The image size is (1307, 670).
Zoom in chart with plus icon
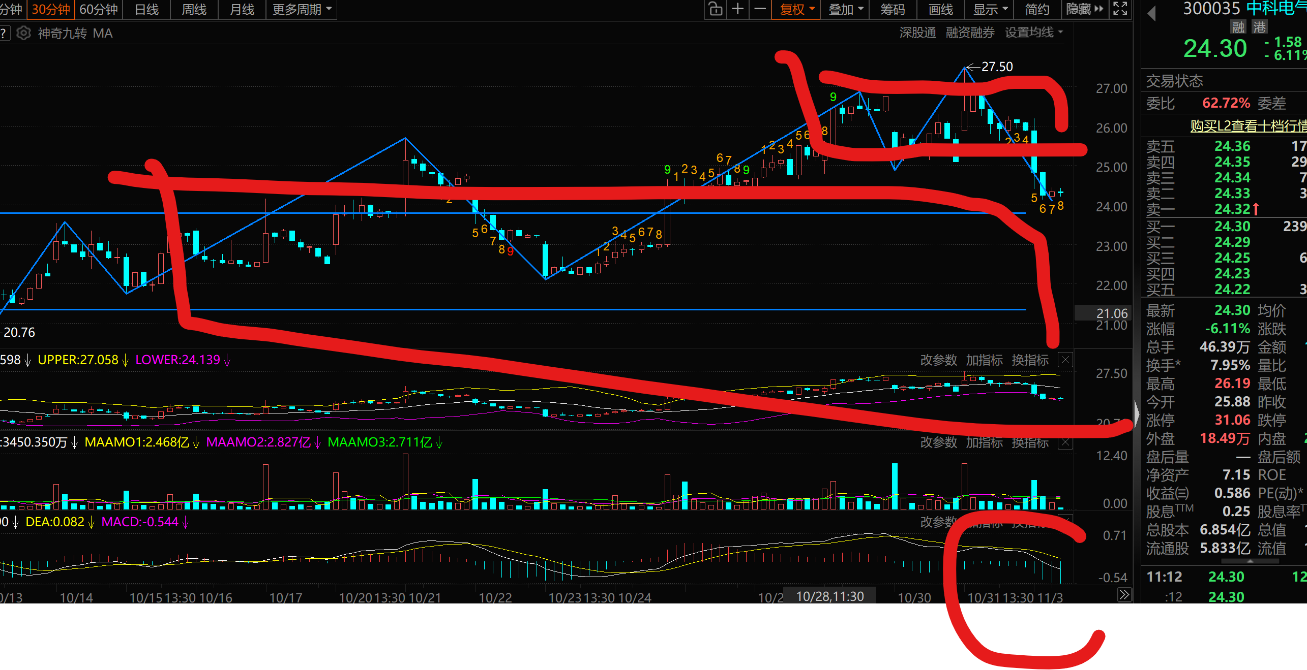click(738, 9)
